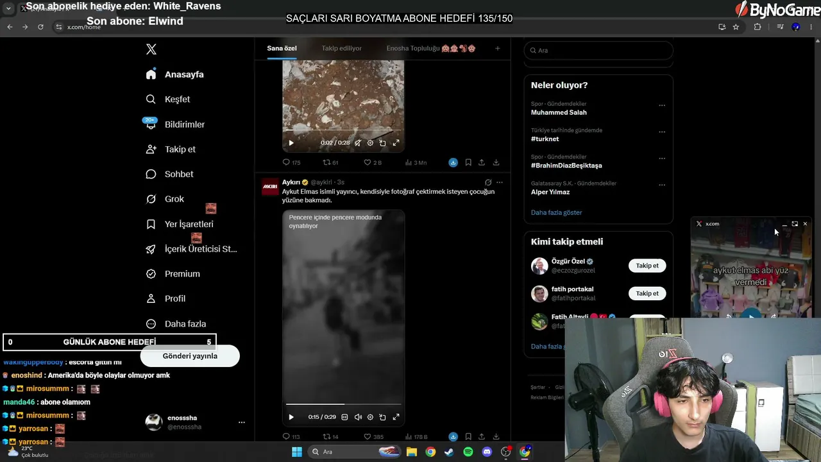Follow fatih portakal with Takip et
This screenshot has width=821, height=462.
647,293
